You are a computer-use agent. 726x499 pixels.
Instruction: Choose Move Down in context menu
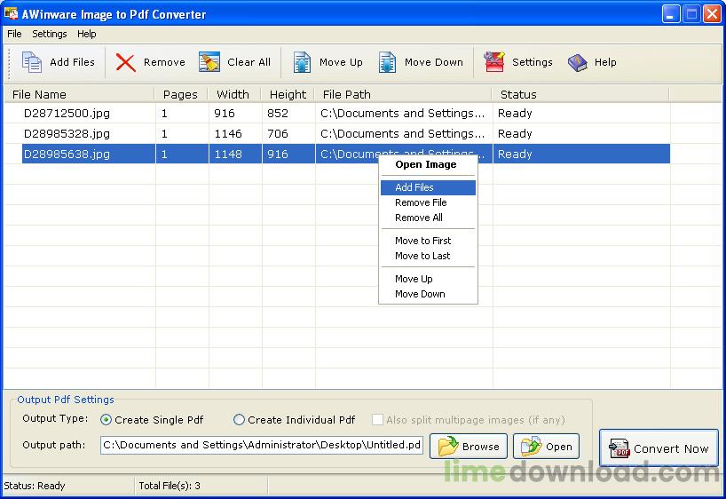coord(429,294)
